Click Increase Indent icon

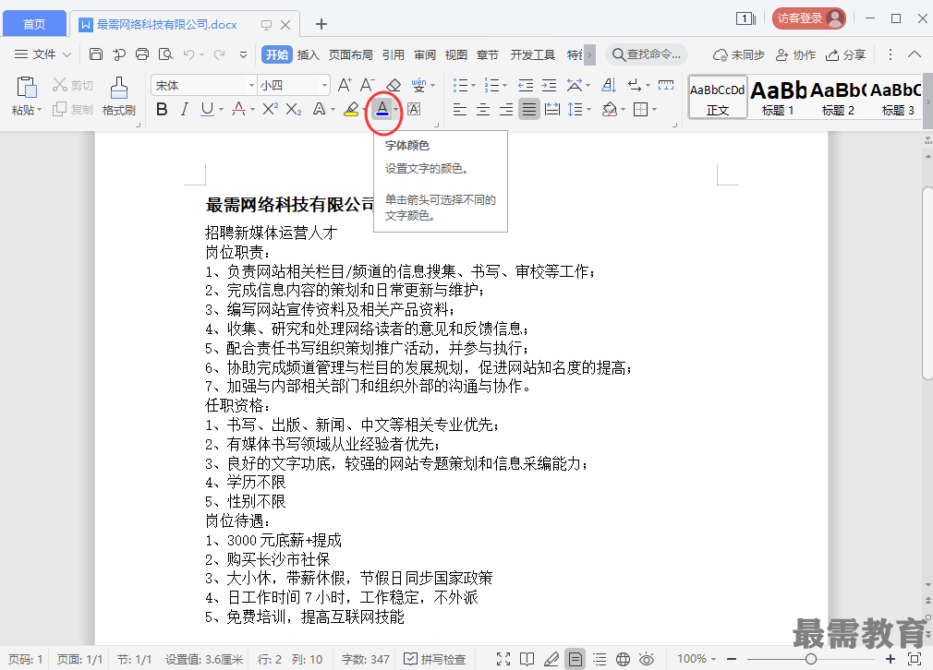pyautogui.click(x=549, y=85)
